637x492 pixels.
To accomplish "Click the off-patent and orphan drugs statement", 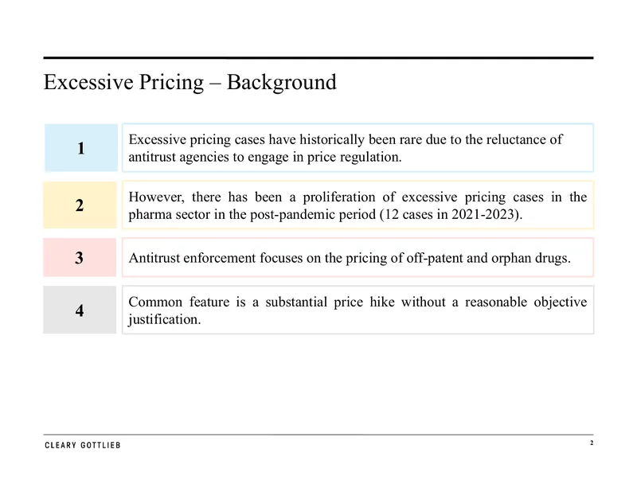I will point(350,258).
